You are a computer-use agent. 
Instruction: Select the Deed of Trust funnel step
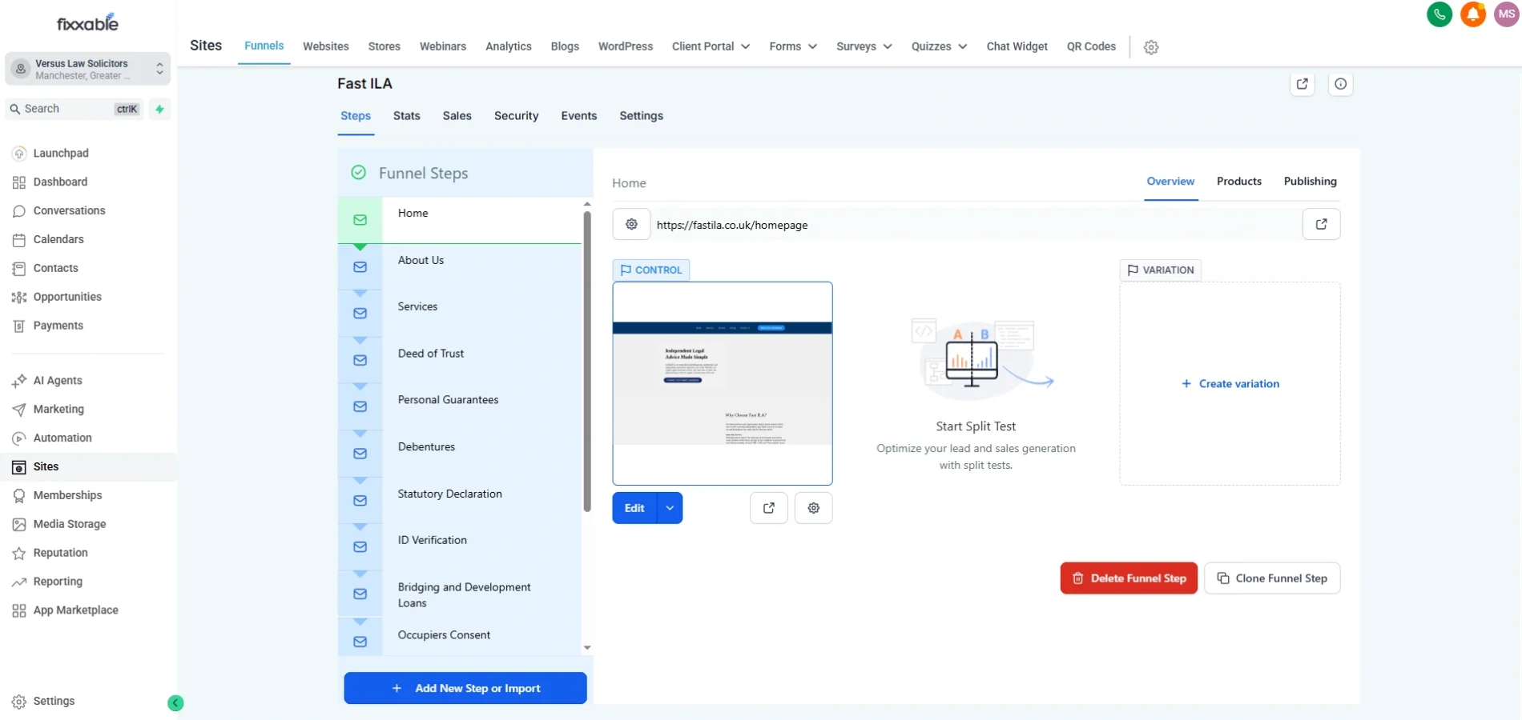[430, 353]
